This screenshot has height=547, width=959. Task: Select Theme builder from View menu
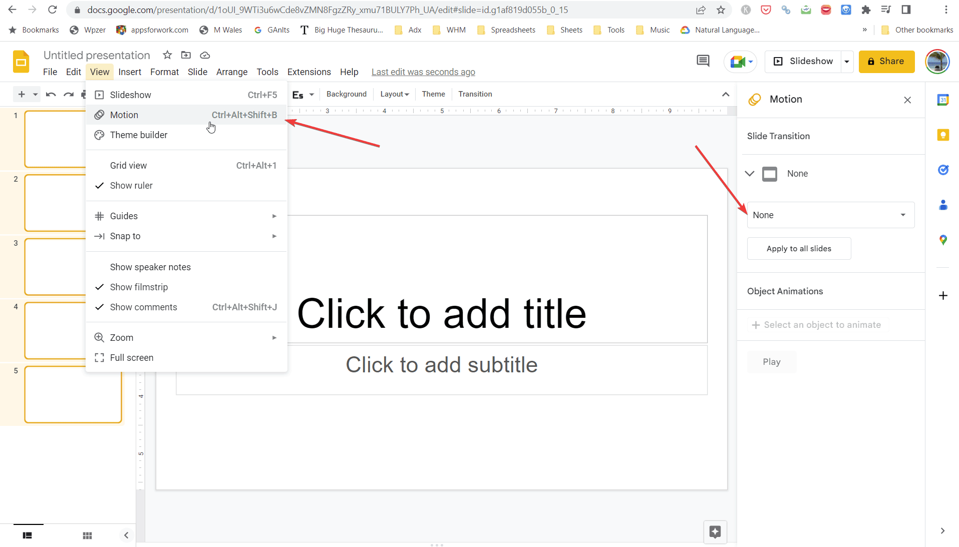[138, 135]
